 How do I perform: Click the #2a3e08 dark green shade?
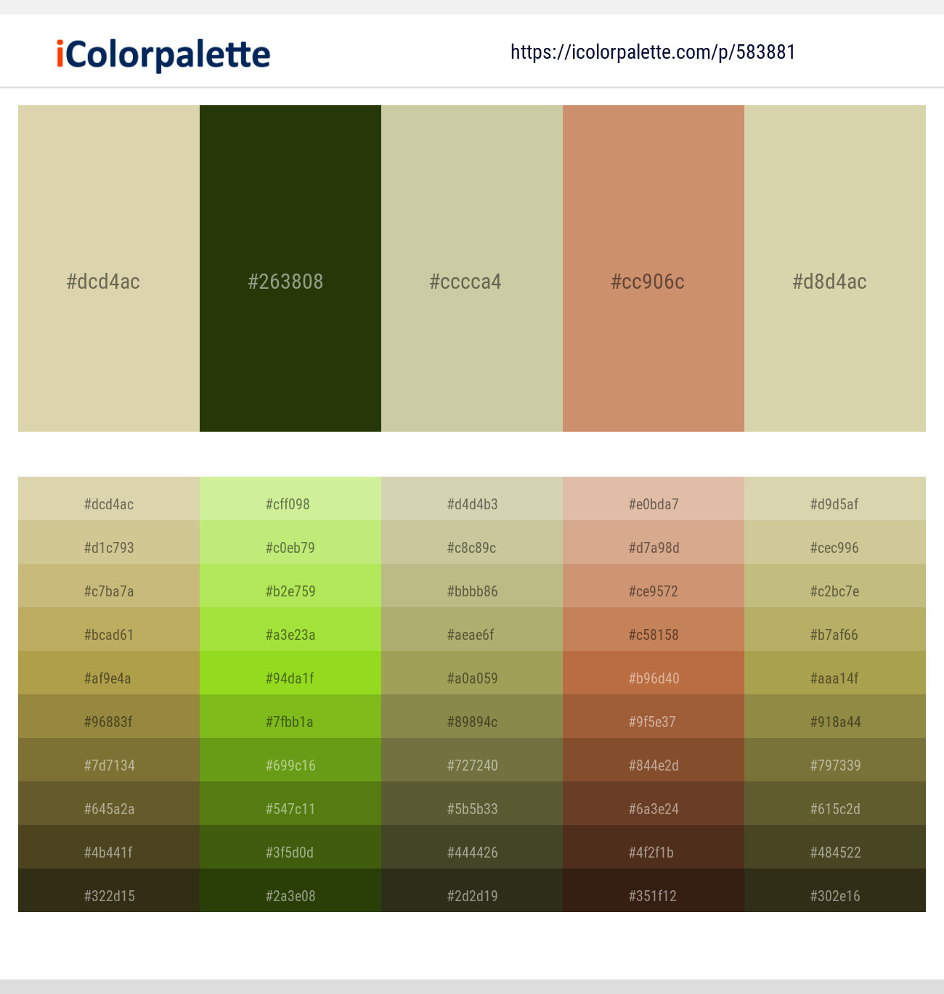289,895
